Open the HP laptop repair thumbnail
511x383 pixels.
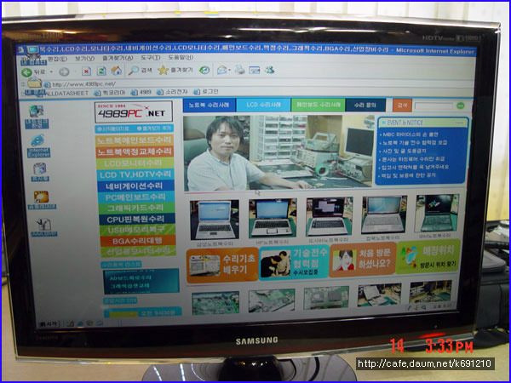pyautogui.click(x=273, y=219)
